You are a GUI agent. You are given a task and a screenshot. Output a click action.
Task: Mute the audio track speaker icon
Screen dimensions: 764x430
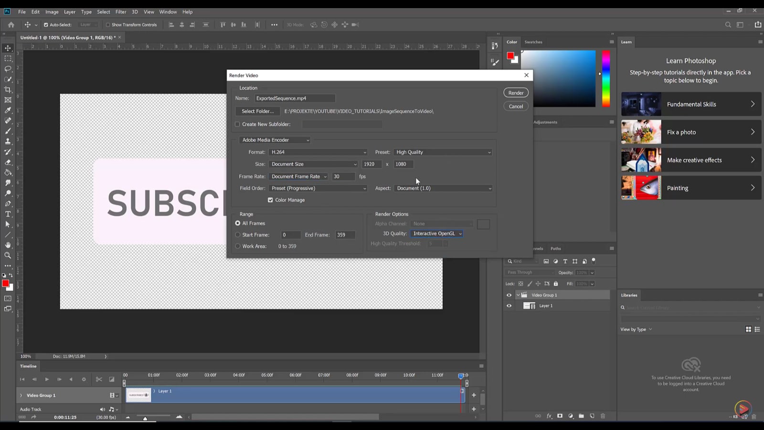tap(102, 409)
